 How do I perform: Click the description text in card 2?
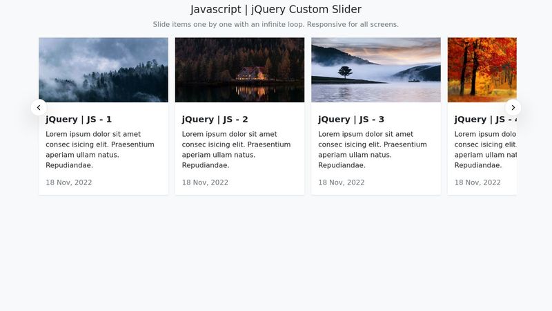pos(236,149)
